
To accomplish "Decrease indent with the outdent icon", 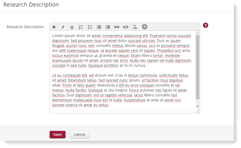I will (x=99, y=27).
